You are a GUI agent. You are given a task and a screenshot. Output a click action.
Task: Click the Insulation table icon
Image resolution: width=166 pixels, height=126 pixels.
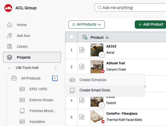[x=22, y=122]
